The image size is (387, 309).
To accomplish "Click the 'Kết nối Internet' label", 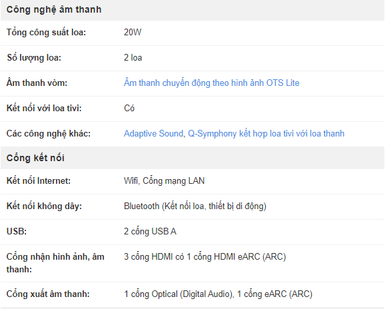I will pos(39,181).
